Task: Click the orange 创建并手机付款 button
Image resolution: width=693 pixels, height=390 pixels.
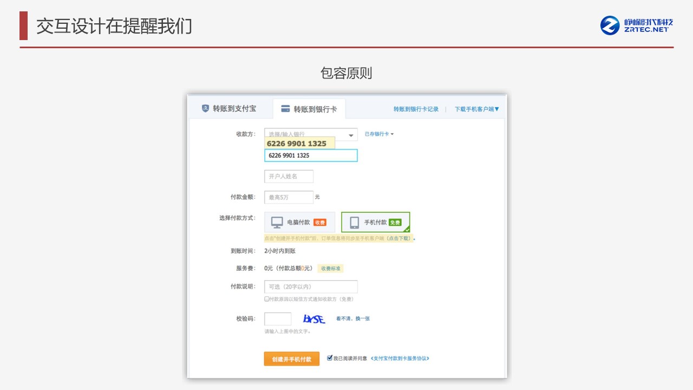Action: click(291, 359)
